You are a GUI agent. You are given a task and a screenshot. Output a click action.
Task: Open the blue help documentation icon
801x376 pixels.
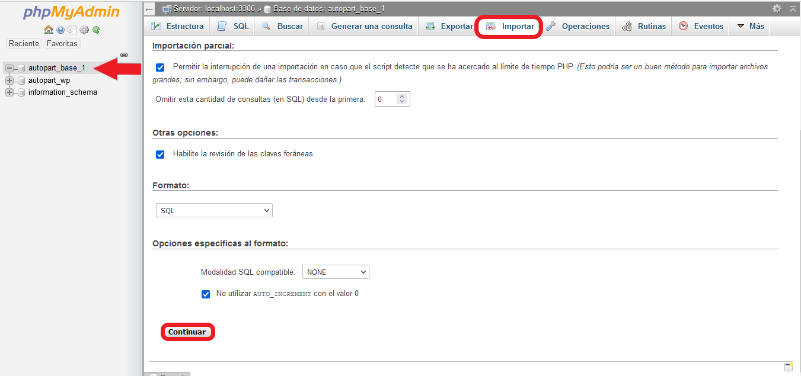[x=60, y=30]
